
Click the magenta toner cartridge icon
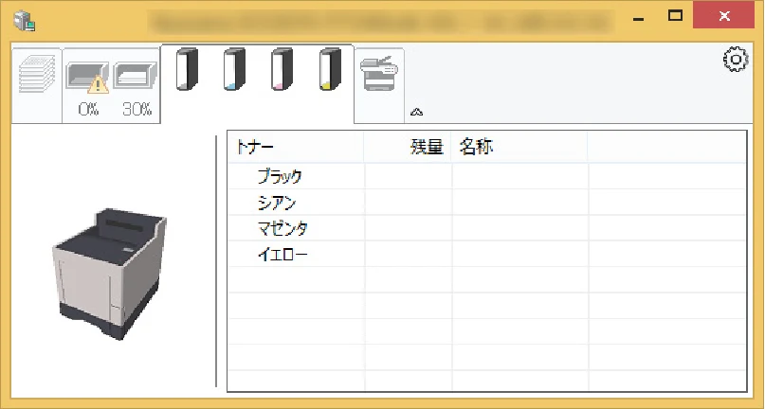coord(282,69)
